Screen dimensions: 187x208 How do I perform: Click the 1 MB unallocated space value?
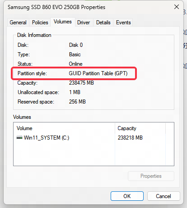(75, 92)
